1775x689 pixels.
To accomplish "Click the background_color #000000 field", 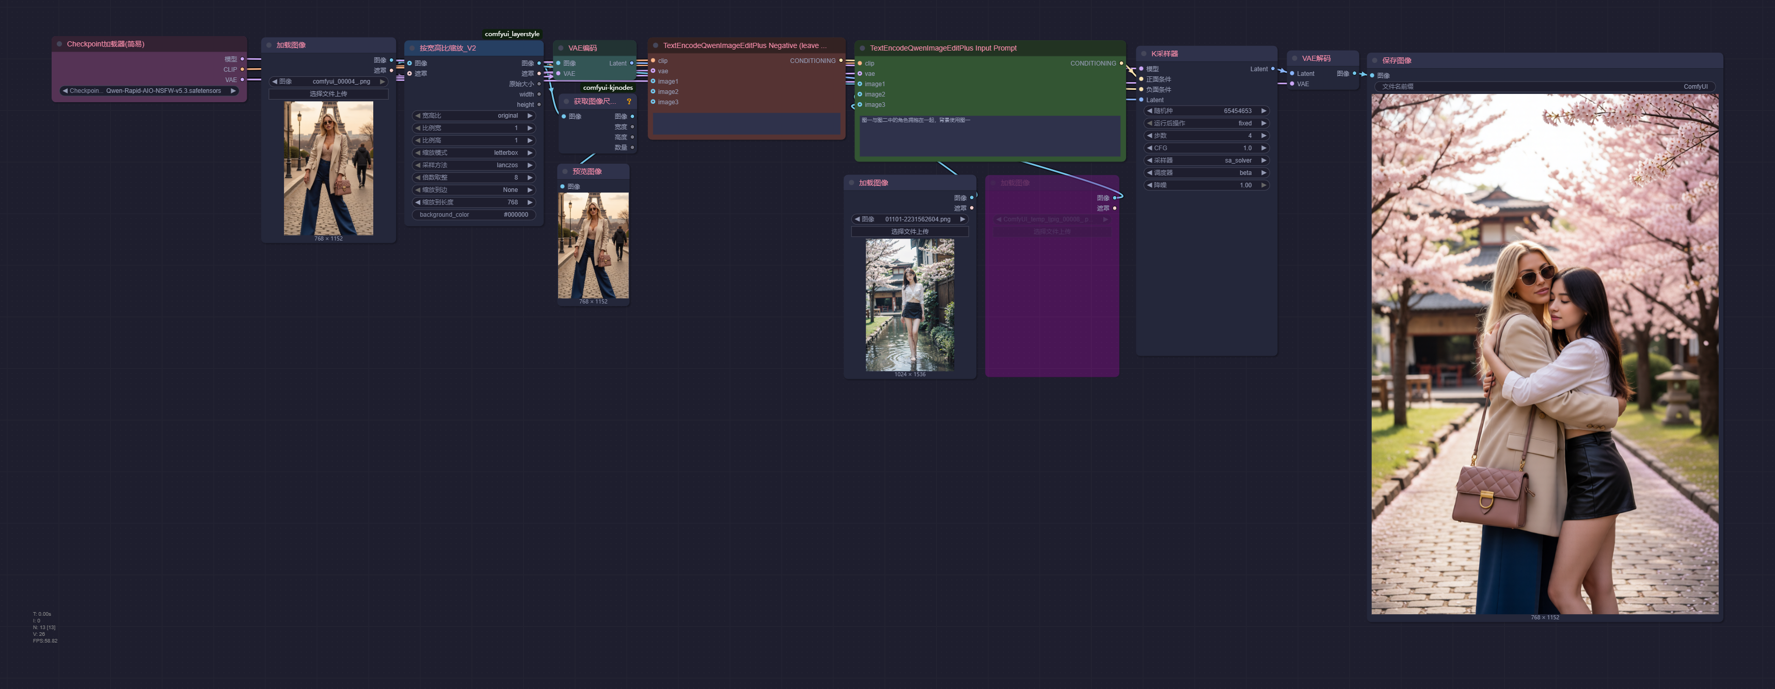I will pos(474,215).
